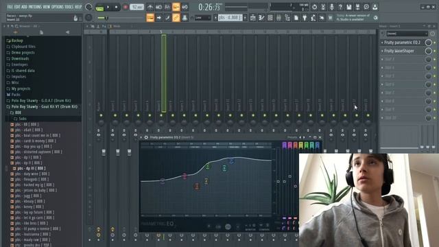Adjust the main volume slider
The width and height of the screenshot is (439, 247).
tap(121, 18)
